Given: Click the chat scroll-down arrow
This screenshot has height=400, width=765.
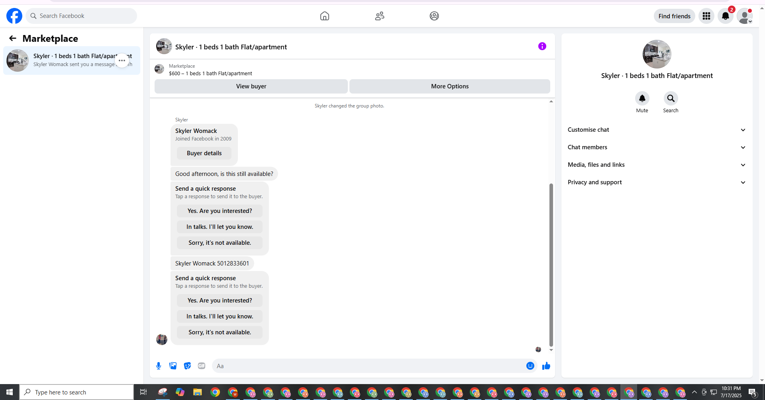Looking at the screenshot, I should pyautogui.click(x=551, y=350).
